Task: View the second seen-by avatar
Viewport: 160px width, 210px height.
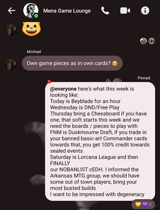Action: (152, 41)
